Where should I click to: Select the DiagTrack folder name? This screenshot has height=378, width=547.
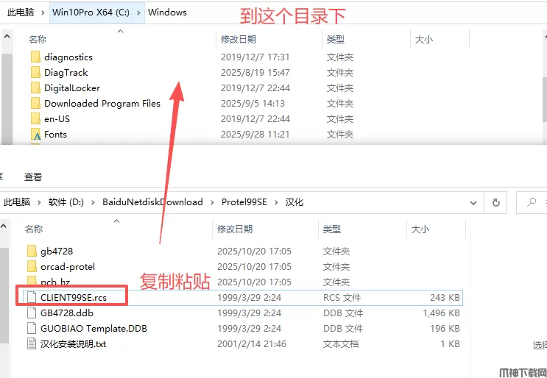pyautogui.click(x=66, y=73)
